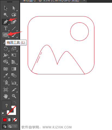Apply Gradient using the gradient square button
The height and width of the screenshot is (130, 112).
point(10,120)
